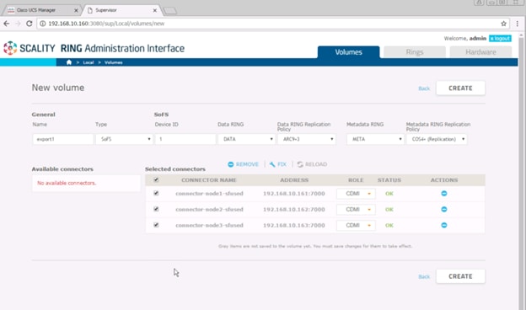Open the Metadata RING Replication Policy dropdown

point(437,139)
